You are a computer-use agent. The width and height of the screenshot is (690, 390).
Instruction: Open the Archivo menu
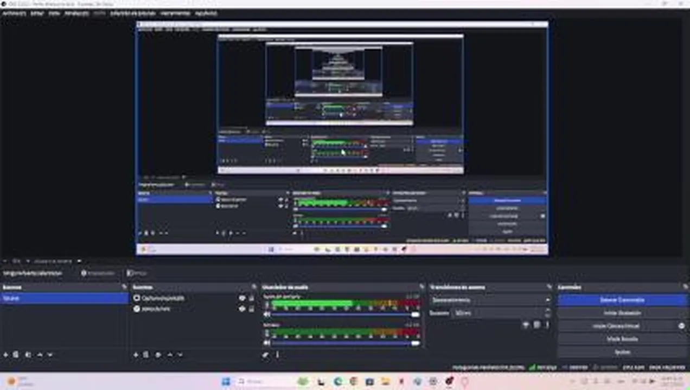tap(14, 12)
